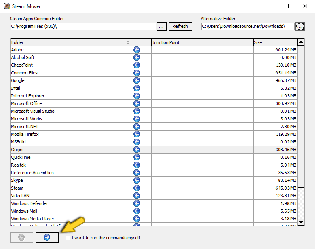Image resolution: width=315 pixels, height=249 pixels.
Task: Click the blue arrow icon in Adobe row
Action: click(x=137, y=50)
